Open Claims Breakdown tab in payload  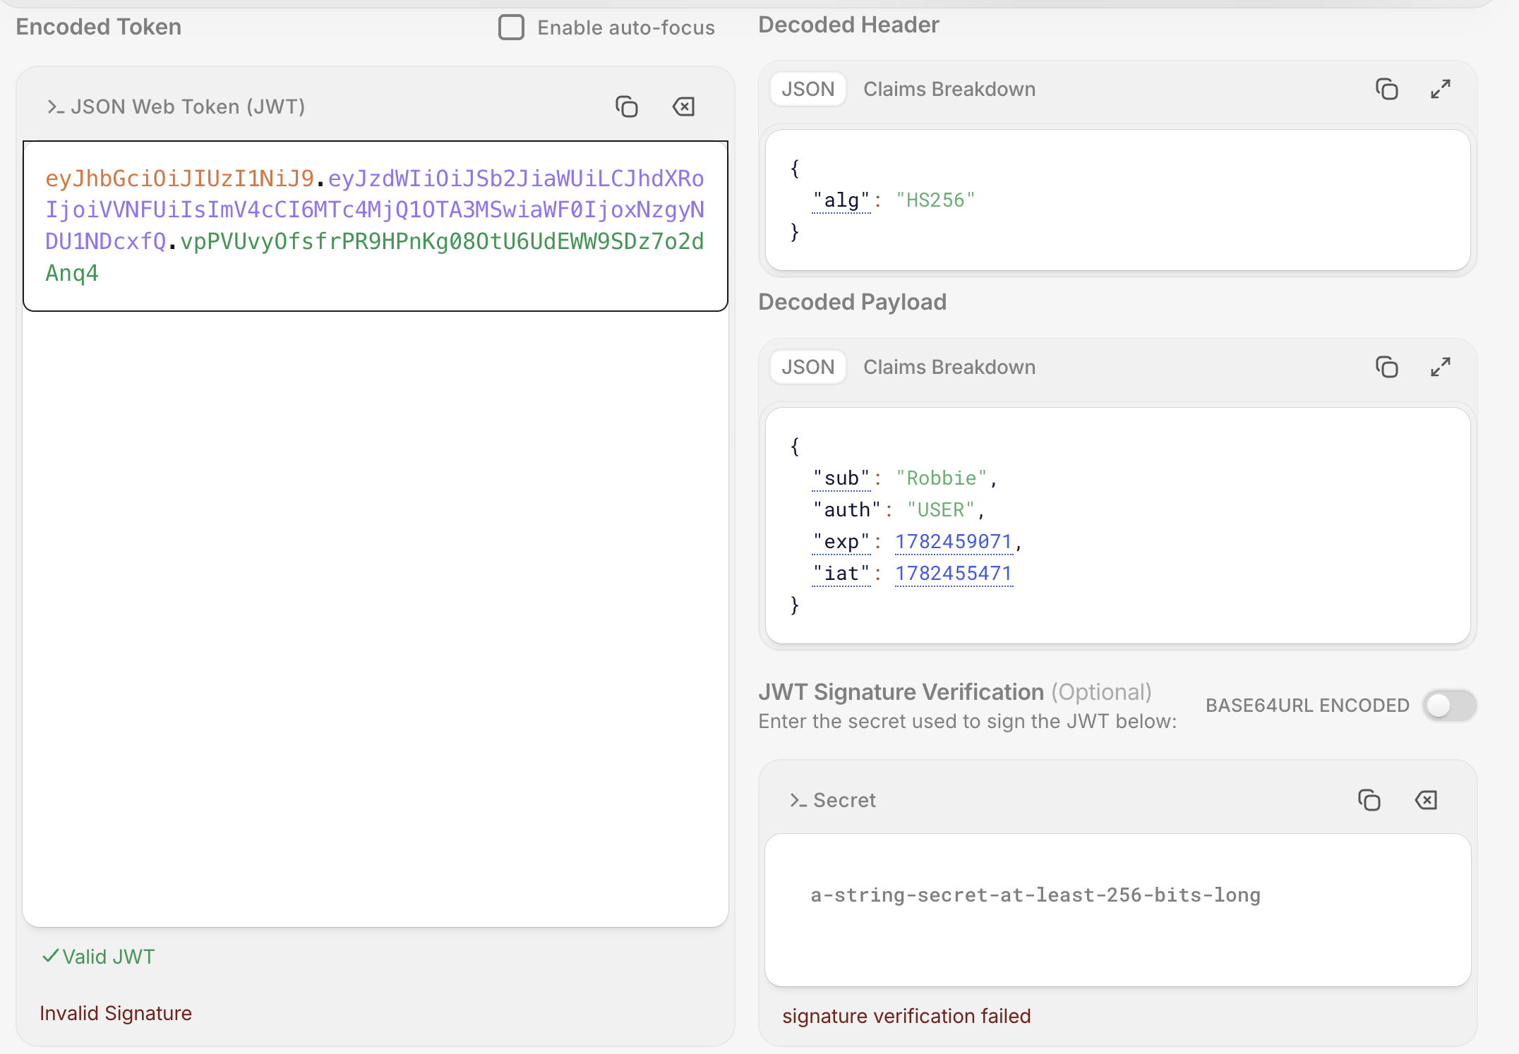tap(949, 367)
